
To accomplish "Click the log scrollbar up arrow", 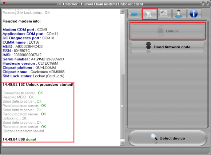I will click(x=122, y=11).
